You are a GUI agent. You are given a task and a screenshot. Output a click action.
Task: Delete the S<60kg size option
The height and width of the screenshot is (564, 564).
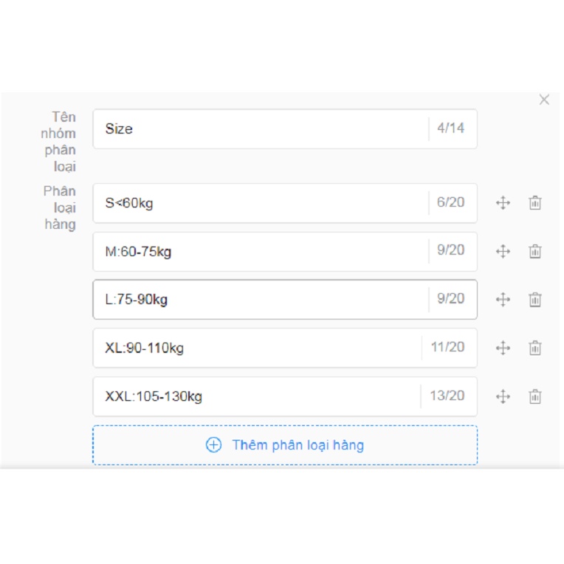[x=535, y=203]
